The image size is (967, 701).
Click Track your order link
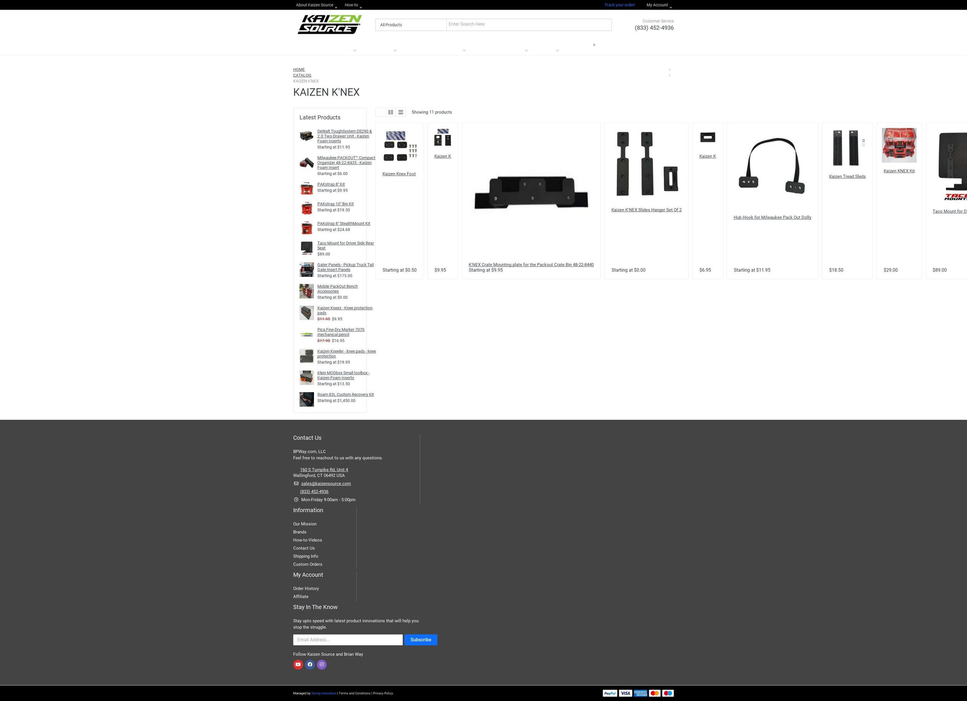coord(620,5)
